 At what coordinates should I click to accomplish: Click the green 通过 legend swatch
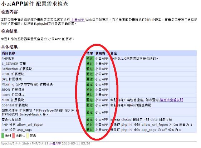point(3,136)
